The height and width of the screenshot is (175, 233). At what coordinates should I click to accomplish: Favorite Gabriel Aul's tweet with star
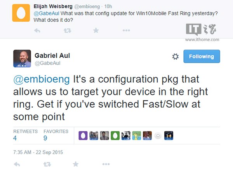click(x=75, y=165)
